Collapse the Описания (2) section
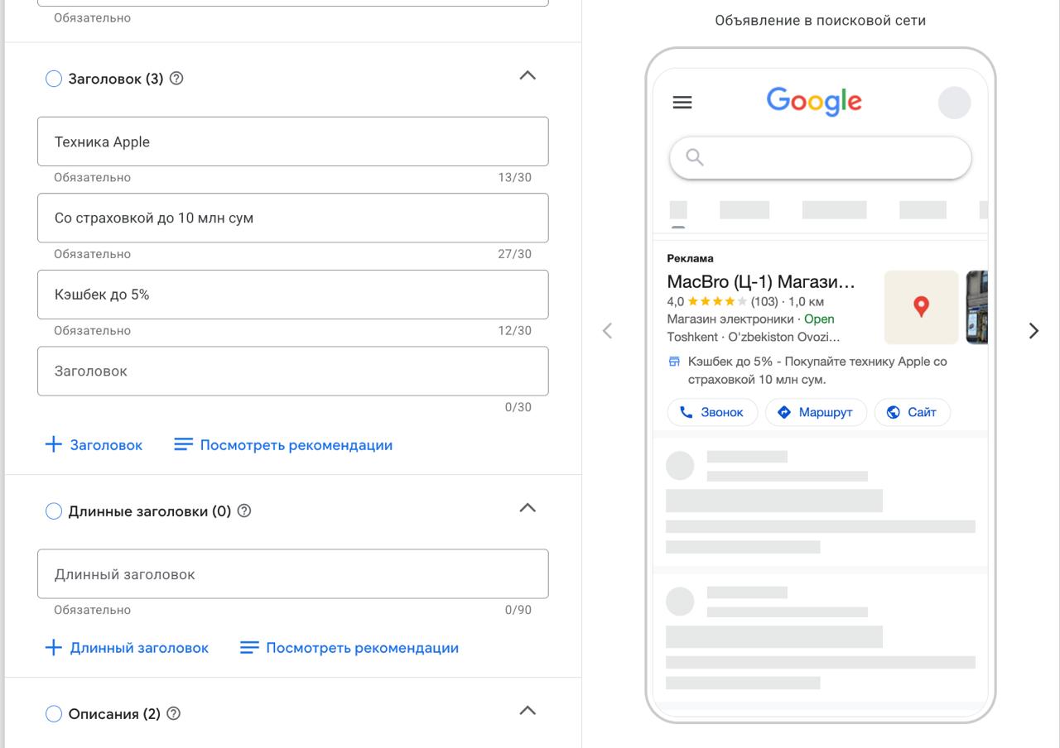This screenshot has height=748, width=1060. [528, 711]
